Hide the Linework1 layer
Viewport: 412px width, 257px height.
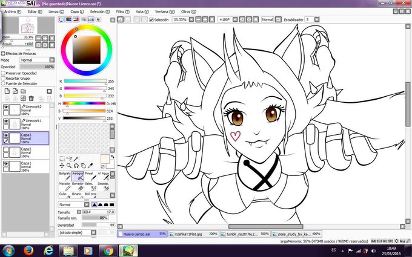(6, 121)
